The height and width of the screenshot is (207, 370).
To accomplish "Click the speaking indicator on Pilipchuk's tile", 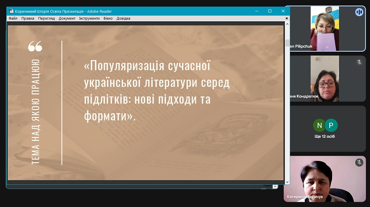I will [359, 12].
